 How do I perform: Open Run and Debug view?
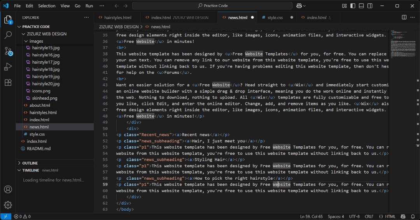[8, 67]
